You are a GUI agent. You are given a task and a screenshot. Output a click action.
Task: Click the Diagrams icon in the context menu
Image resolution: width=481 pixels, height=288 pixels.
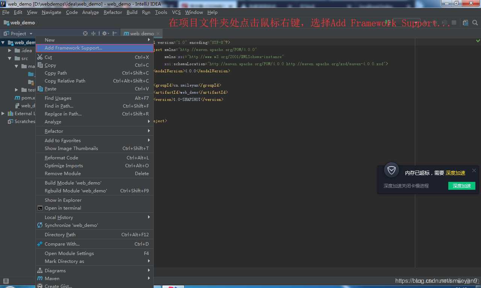click(x=40, y=270)
